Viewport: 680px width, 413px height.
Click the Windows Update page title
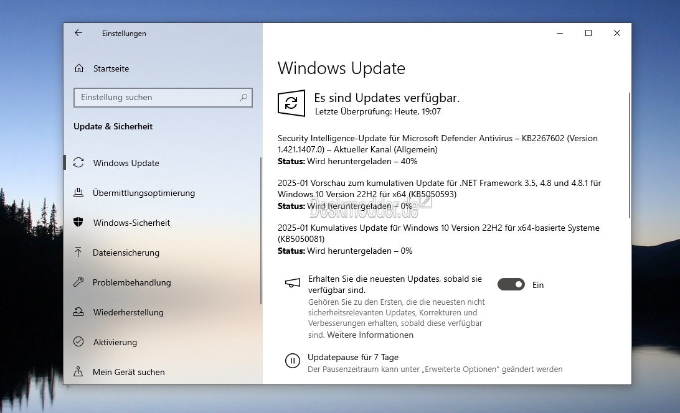pyautogui.click(x=341, y=68)
